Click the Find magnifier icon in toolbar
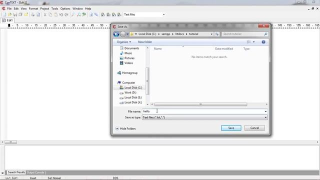320x180 pixels. [73, 14]
